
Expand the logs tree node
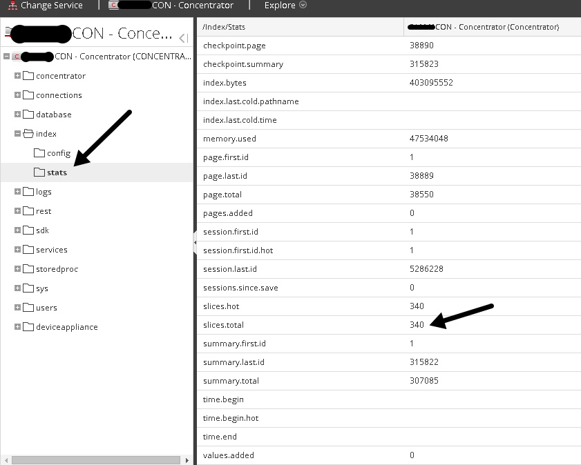pyautogui.click(x=17, y=191)
